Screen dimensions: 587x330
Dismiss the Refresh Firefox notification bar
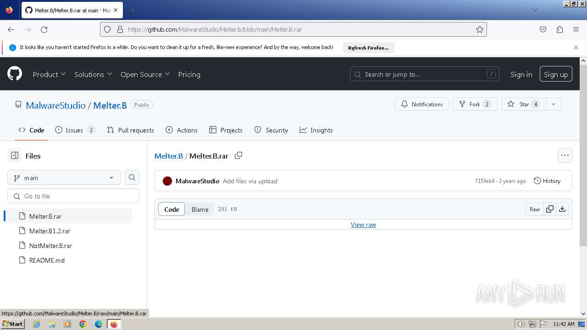(576, 48)
